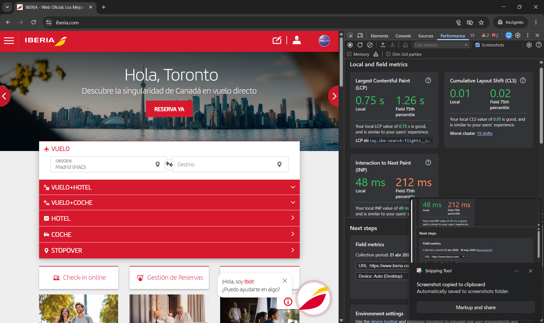Screen dimensions: 544x323
Task: Enable Dim 3rd parties checkbox
Action: pos(388,54)
